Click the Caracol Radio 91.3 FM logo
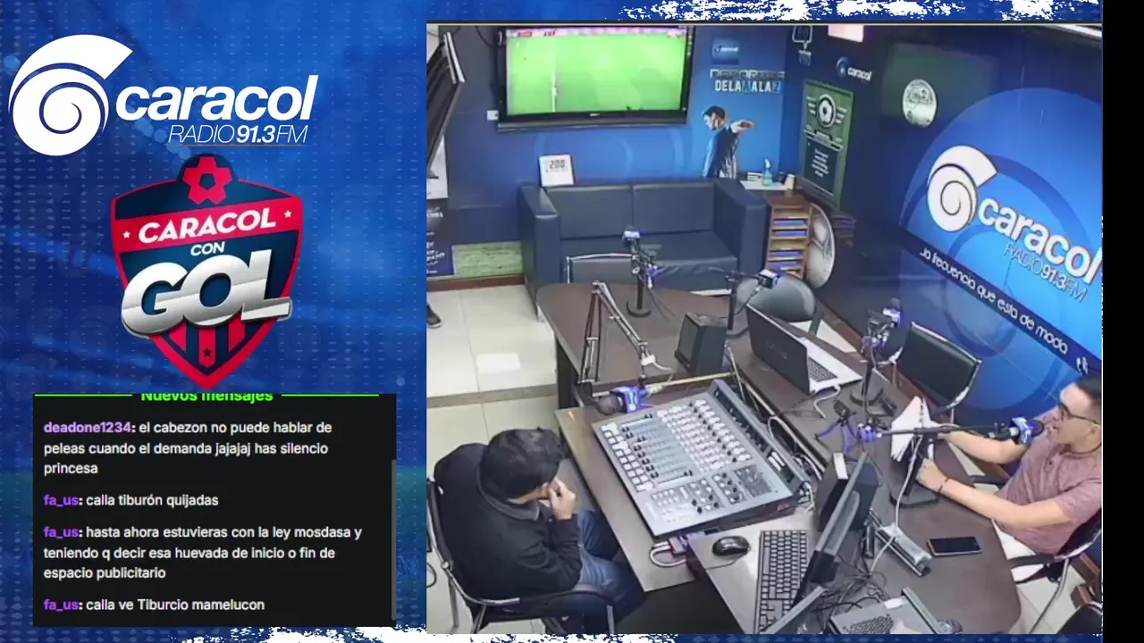Image resolution: width=1144 pixels, height=643 pixels. click(x=164, y=96)
